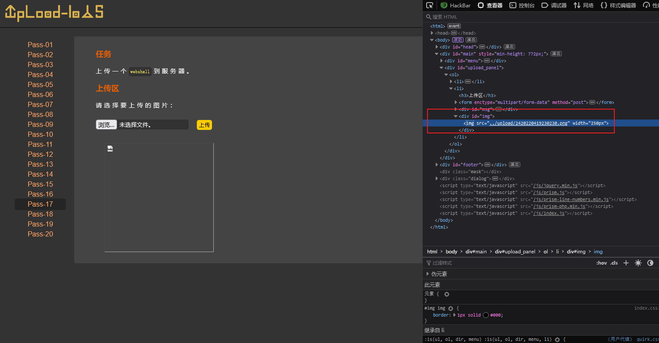Screen dimensions: 659x343
Task: Add a new style rule with plus icon
Action: [626, 263]
